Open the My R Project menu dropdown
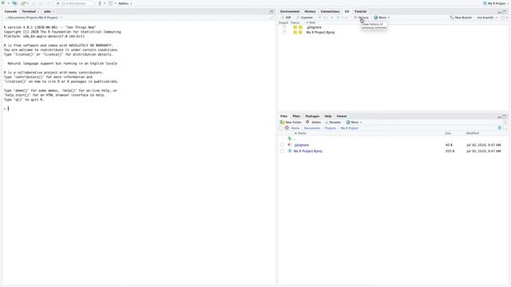Viewport: 511px width, 287px height. [496, 3]
